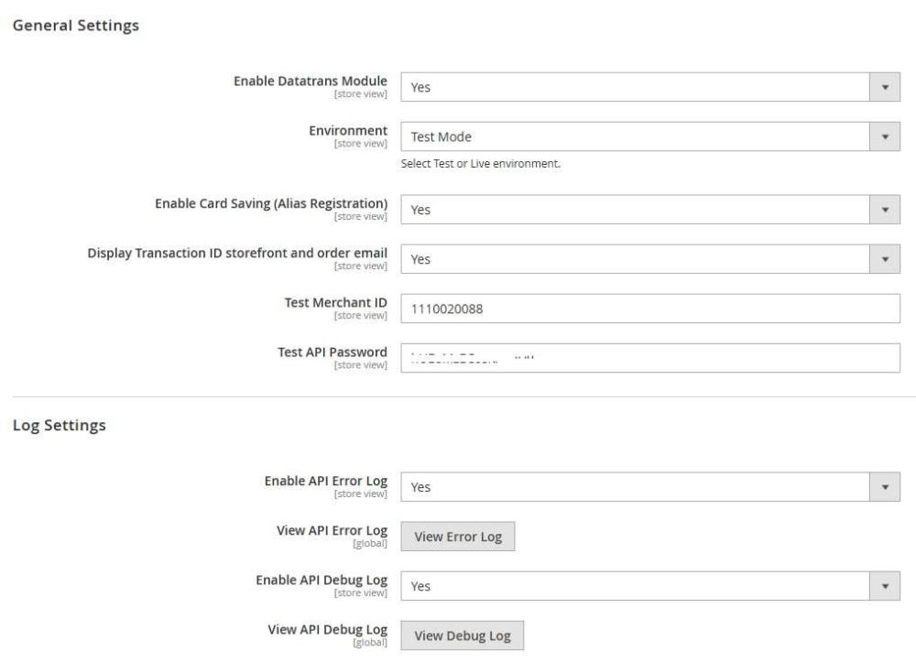Screen dimensions: 916x662
Task: Click the View API Error Log label
Action: point(332,530)
